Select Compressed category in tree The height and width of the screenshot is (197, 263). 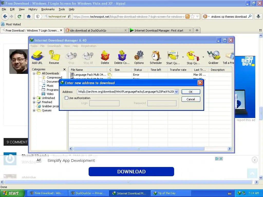click(x=54, y=77)
